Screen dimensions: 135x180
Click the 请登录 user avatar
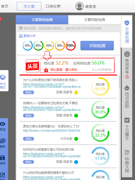(79, 6)
